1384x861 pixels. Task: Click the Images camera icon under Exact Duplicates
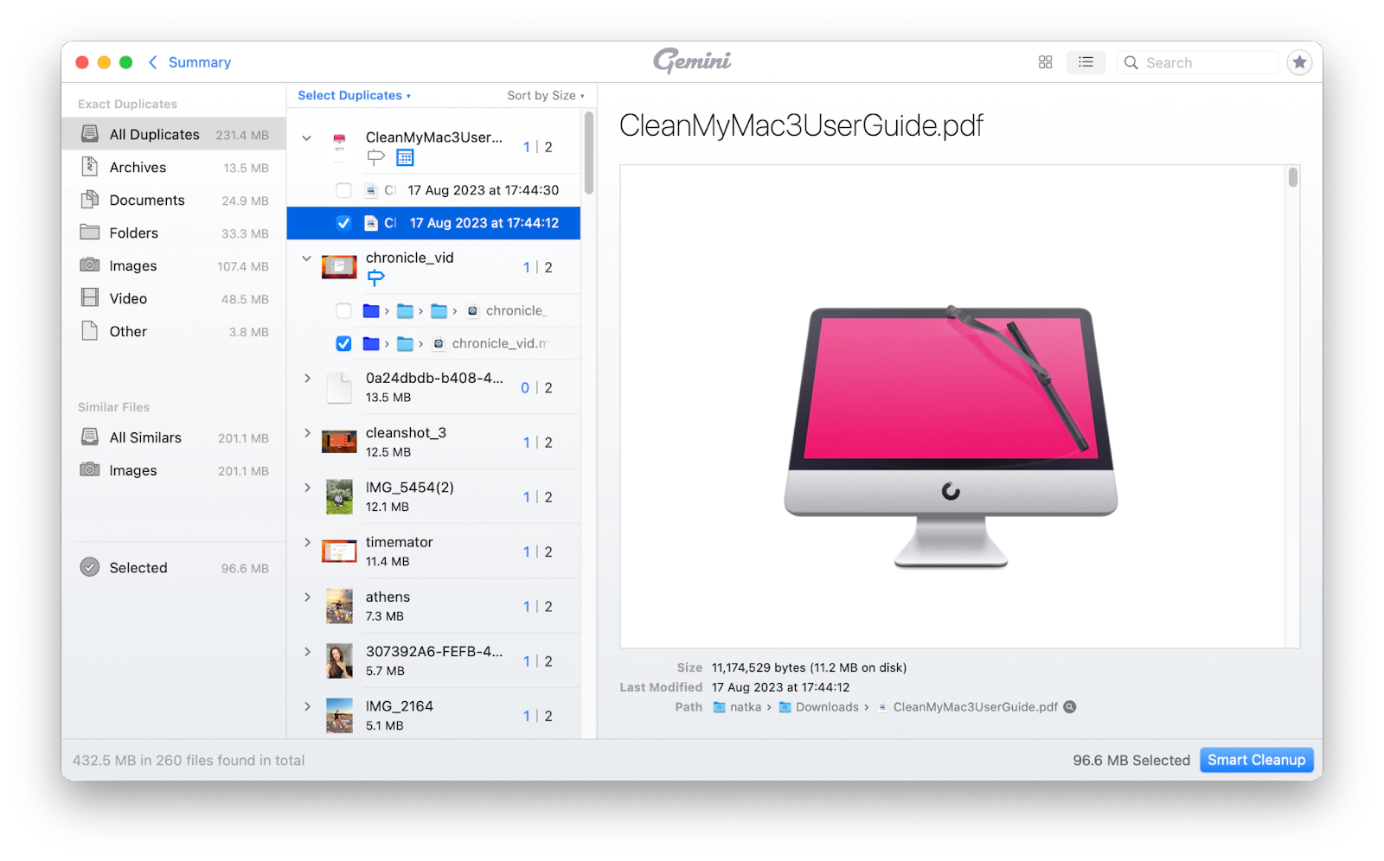[x=90, y=265]
